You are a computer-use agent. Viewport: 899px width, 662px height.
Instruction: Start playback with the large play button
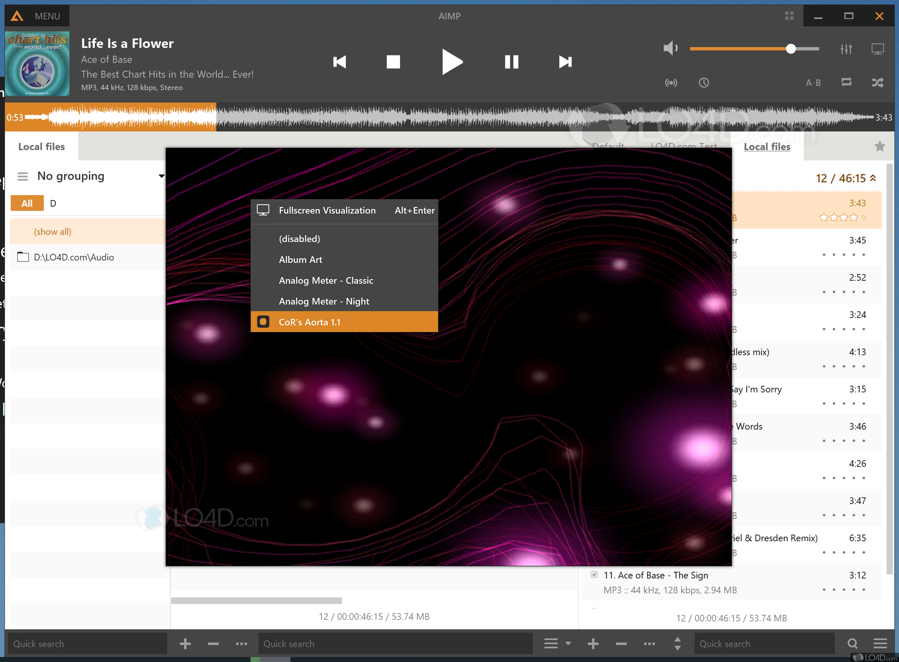coord(452,62)
